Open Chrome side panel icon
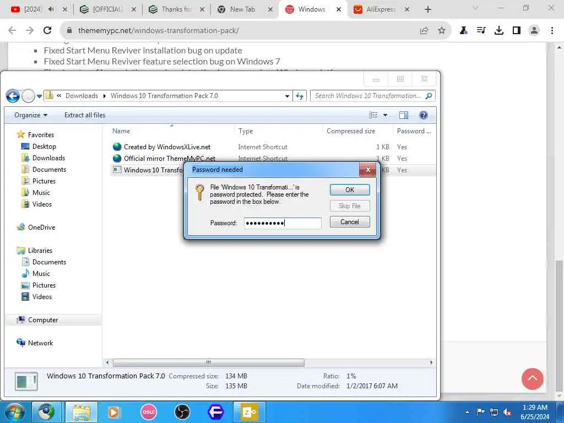564x423 pixels. tap(517, 31)
